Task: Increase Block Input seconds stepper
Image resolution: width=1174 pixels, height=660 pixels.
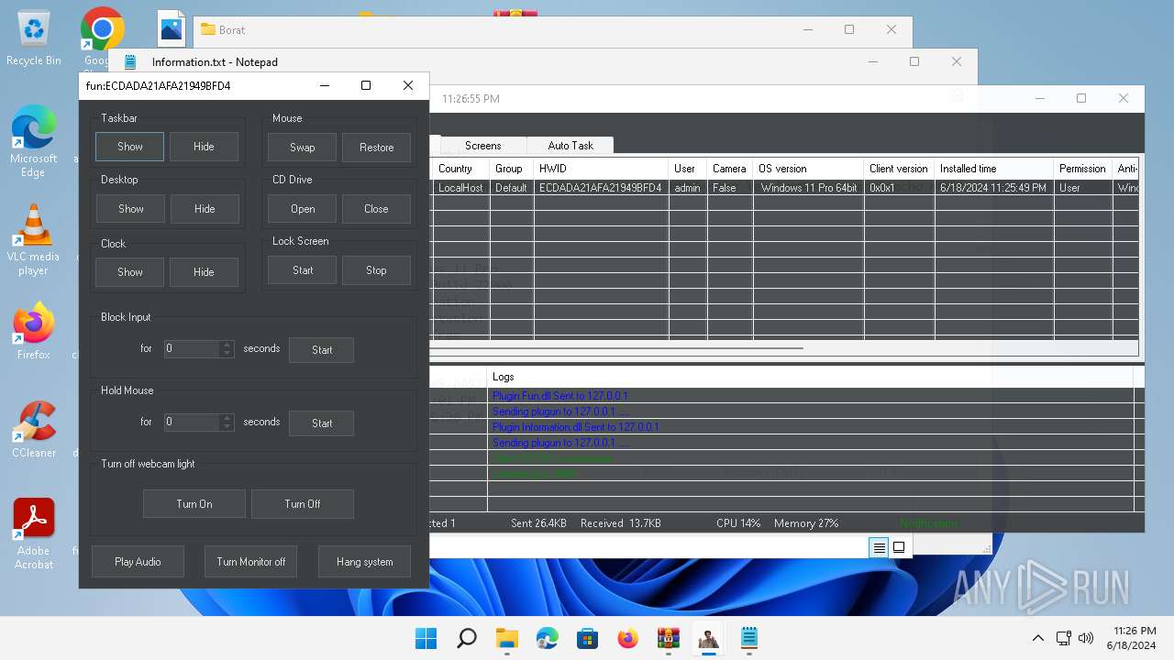Action: click(227, 345)
